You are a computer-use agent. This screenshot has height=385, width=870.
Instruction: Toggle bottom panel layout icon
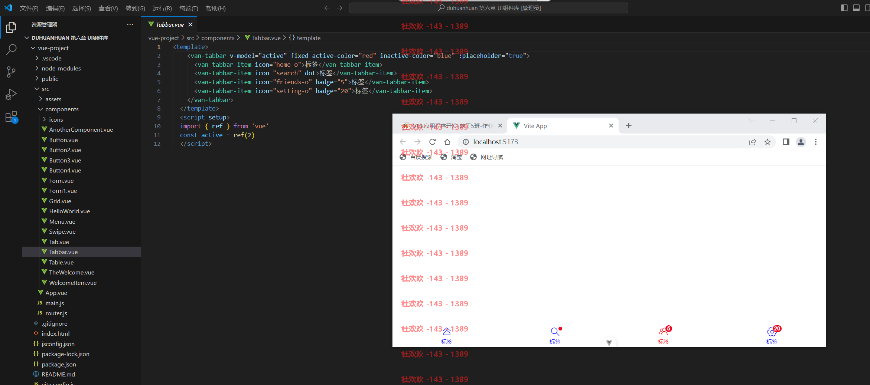click(856, 8)
